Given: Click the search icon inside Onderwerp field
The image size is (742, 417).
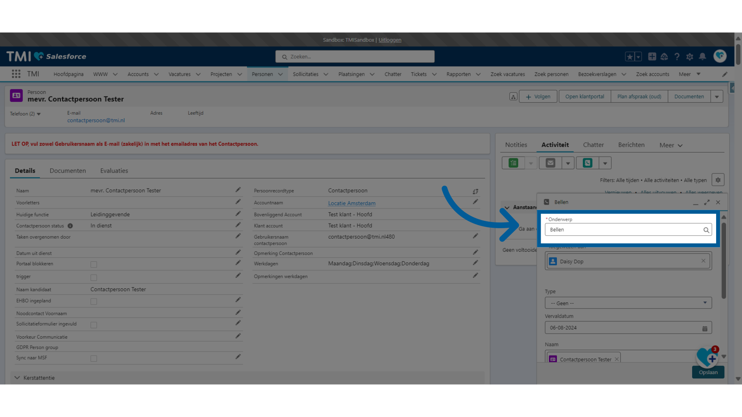Looking at the screenshot, I should click(706, 230).
